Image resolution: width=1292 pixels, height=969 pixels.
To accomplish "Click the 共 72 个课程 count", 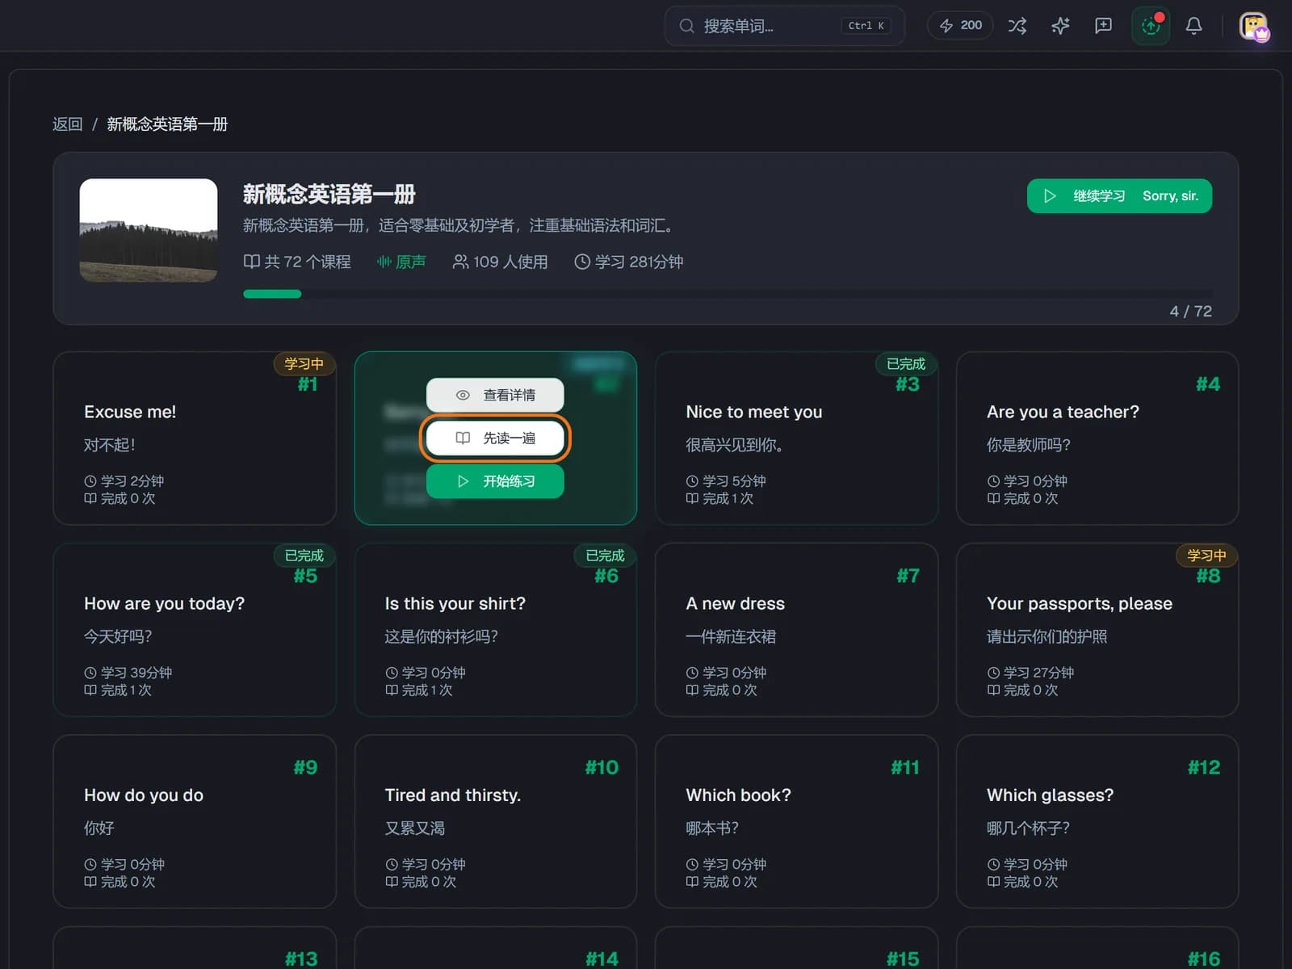I will (297, 262).
